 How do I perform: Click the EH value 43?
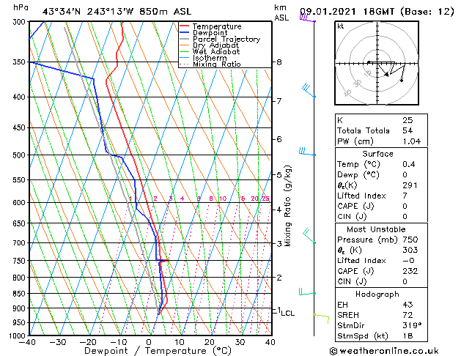(x=407, y=305)
